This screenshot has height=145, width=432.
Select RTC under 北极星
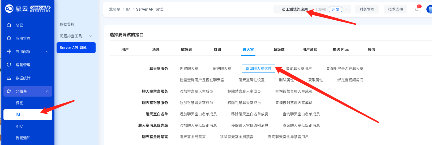click(x=19, y=126)
